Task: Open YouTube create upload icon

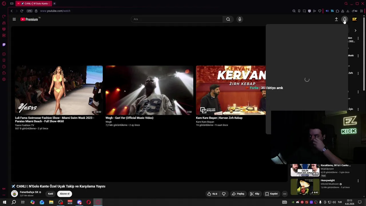Action: click(x=336, y=19)
